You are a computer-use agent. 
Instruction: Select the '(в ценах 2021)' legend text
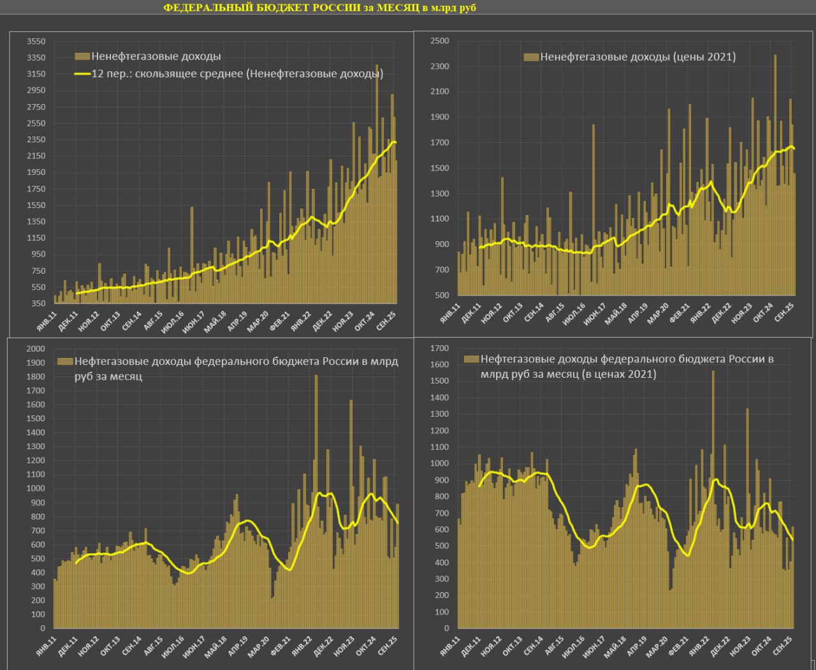(618, 374)
